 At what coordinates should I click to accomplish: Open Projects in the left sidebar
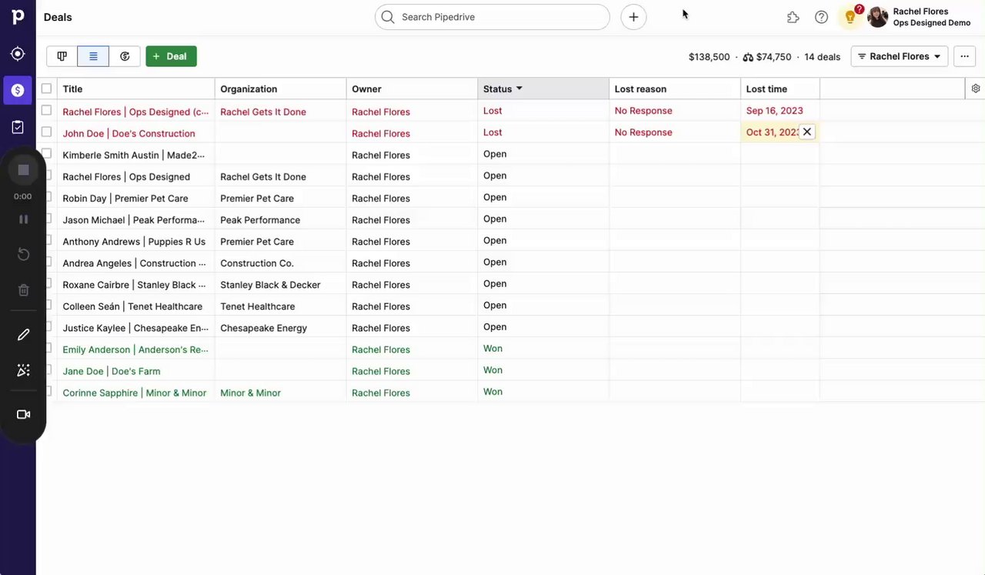point(18,127)
